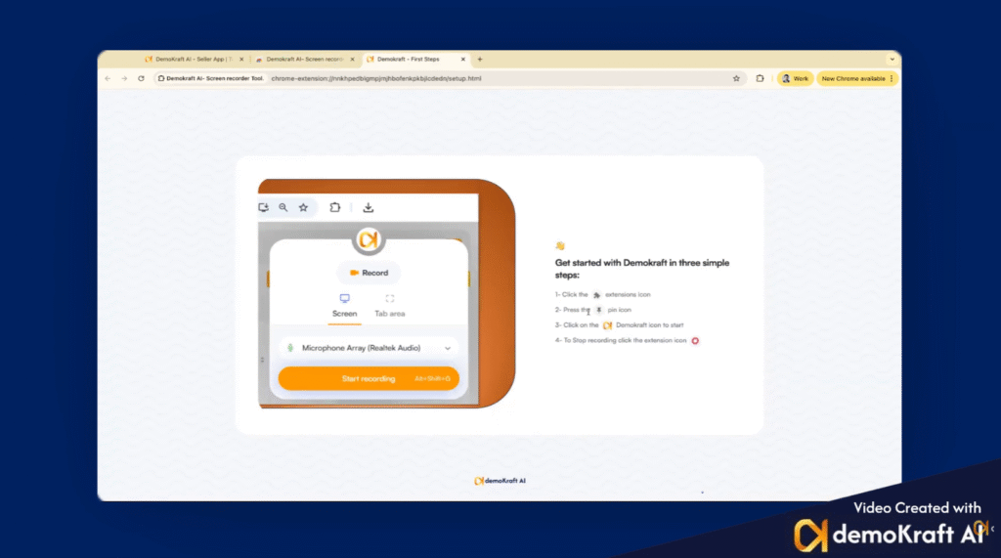Click the pin icon in step 2
Screen dimensions: 1001x558
pos(599,310)
